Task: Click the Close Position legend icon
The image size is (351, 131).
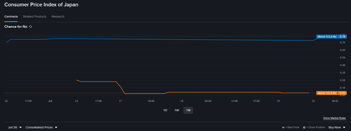Action: point(304,127)
